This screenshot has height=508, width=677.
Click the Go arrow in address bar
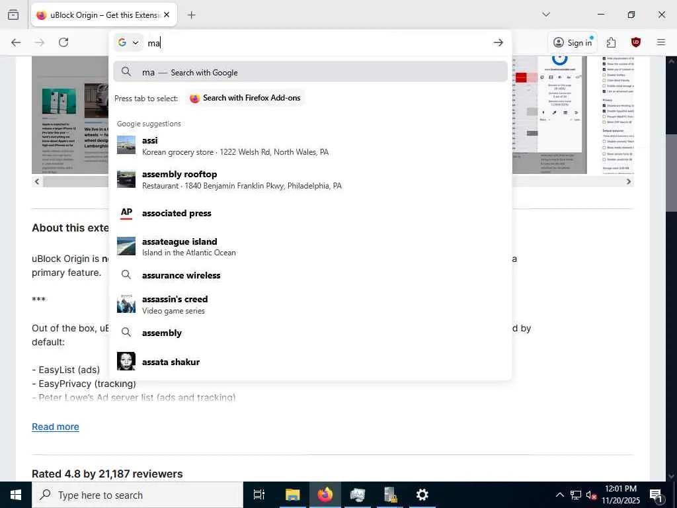pyautogui.click(x=498, y=42)
